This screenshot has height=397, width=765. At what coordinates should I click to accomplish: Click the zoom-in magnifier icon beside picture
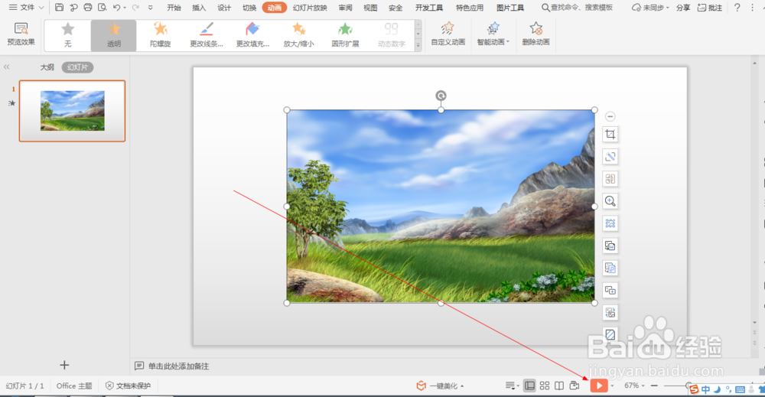pyautogui.click(x=610, y=201)
